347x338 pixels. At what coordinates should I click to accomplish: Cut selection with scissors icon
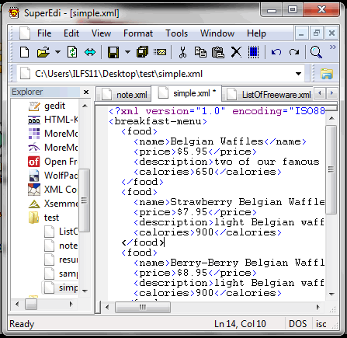tap(182, 52)
